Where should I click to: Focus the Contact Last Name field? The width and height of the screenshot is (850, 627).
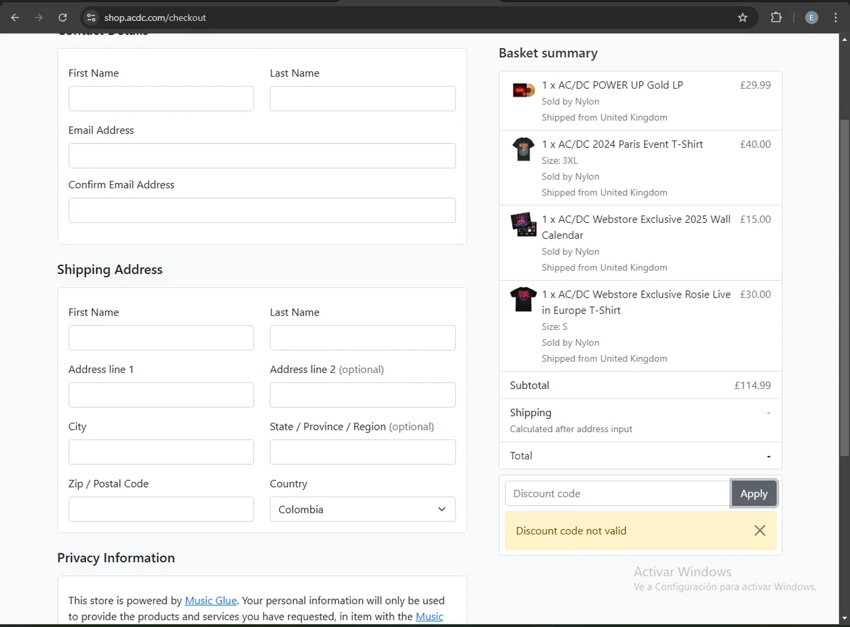[x=363, y=99]
